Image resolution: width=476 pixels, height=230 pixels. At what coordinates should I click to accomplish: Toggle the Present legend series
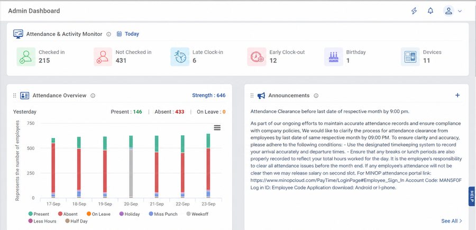pos(39,214)
